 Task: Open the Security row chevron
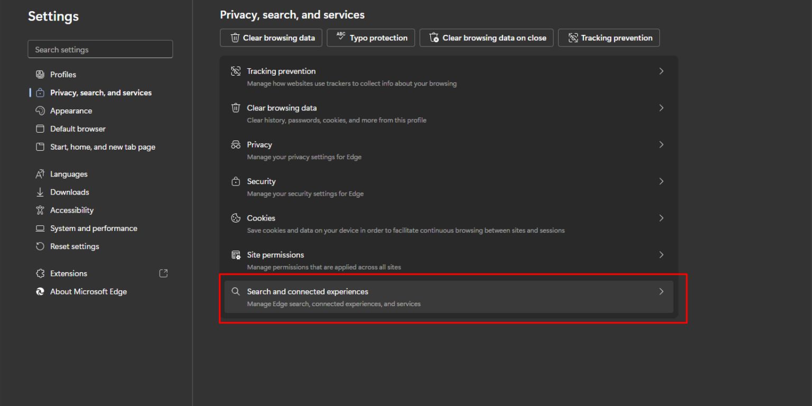pos(661,181)
